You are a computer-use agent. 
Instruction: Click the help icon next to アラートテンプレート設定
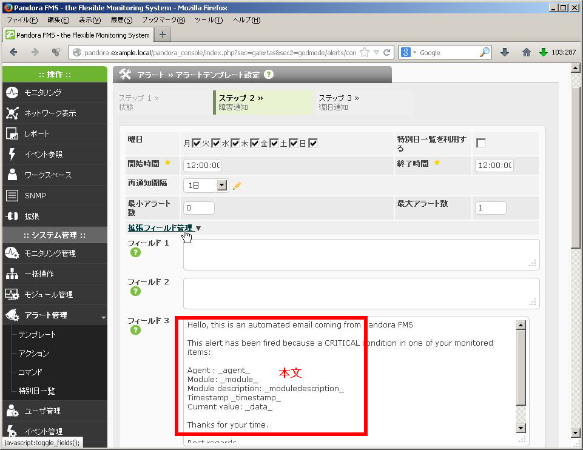269,75
